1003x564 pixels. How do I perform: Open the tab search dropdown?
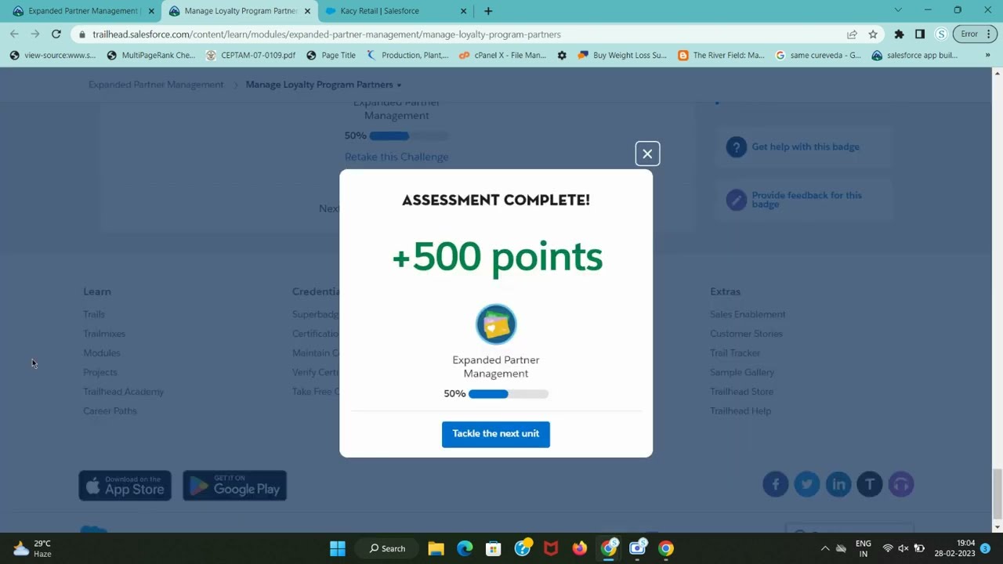tap(898, 10)
